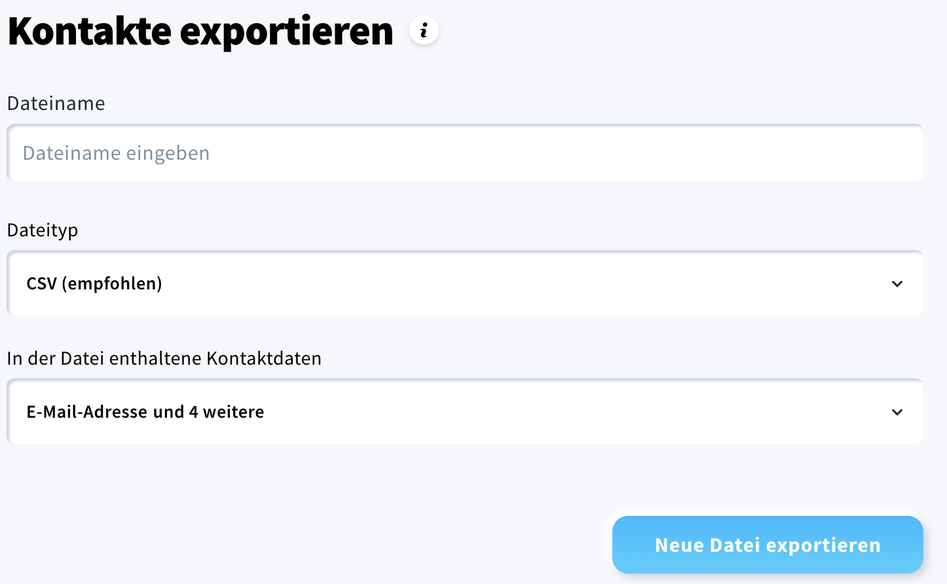Click the Dateiname field label

[56, 103]
